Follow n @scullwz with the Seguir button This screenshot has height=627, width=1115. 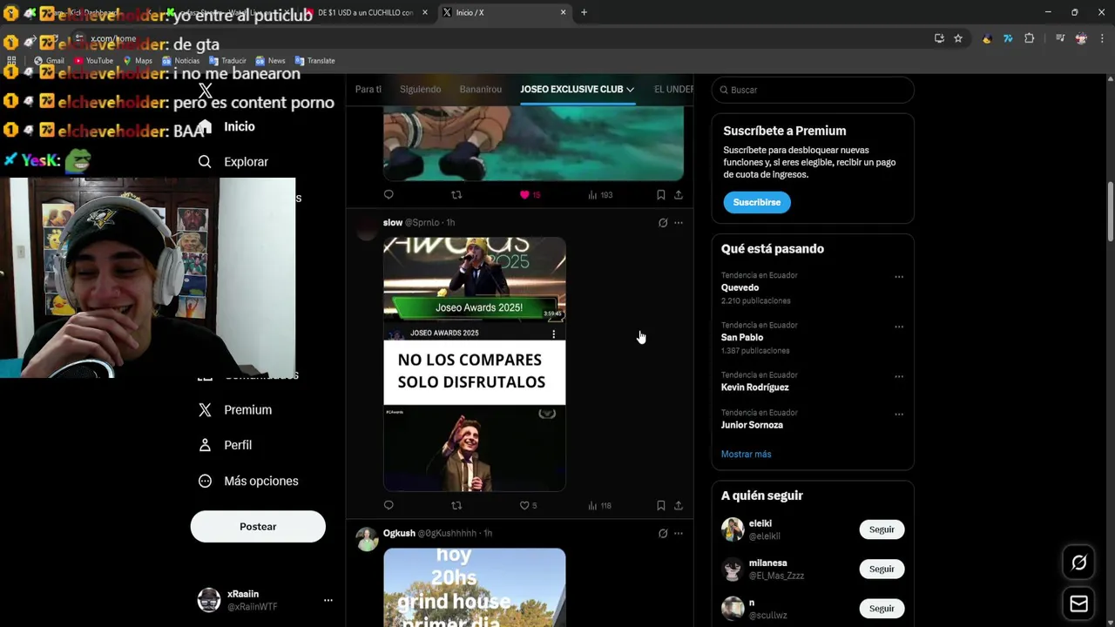882,609
